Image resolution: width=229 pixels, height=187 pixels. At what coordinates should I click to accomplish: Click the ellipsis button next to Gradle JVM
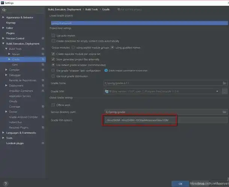click(x=224, y=91)
